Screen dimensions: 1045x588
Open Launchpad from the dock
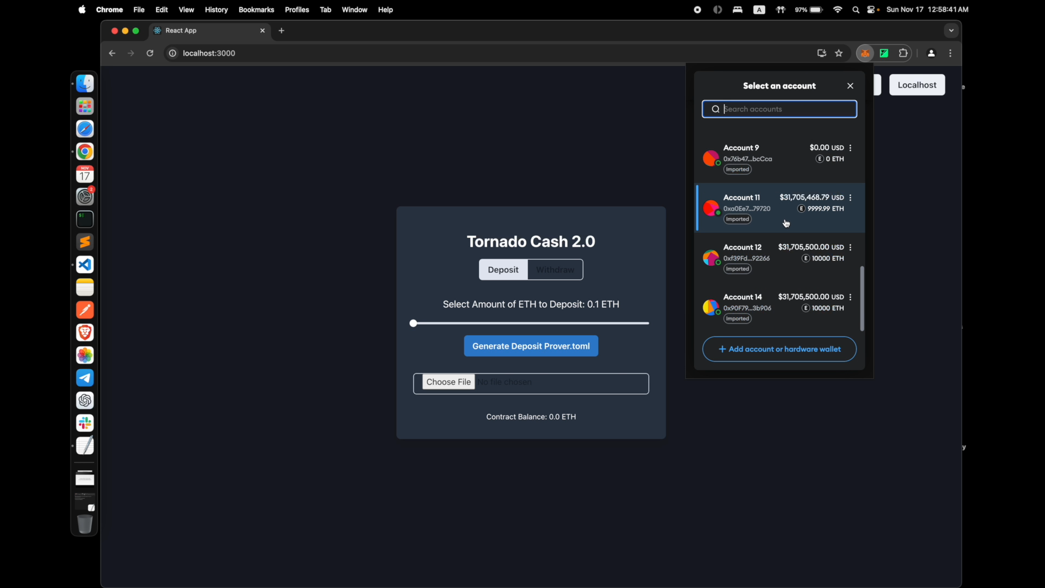click(85, 106)
